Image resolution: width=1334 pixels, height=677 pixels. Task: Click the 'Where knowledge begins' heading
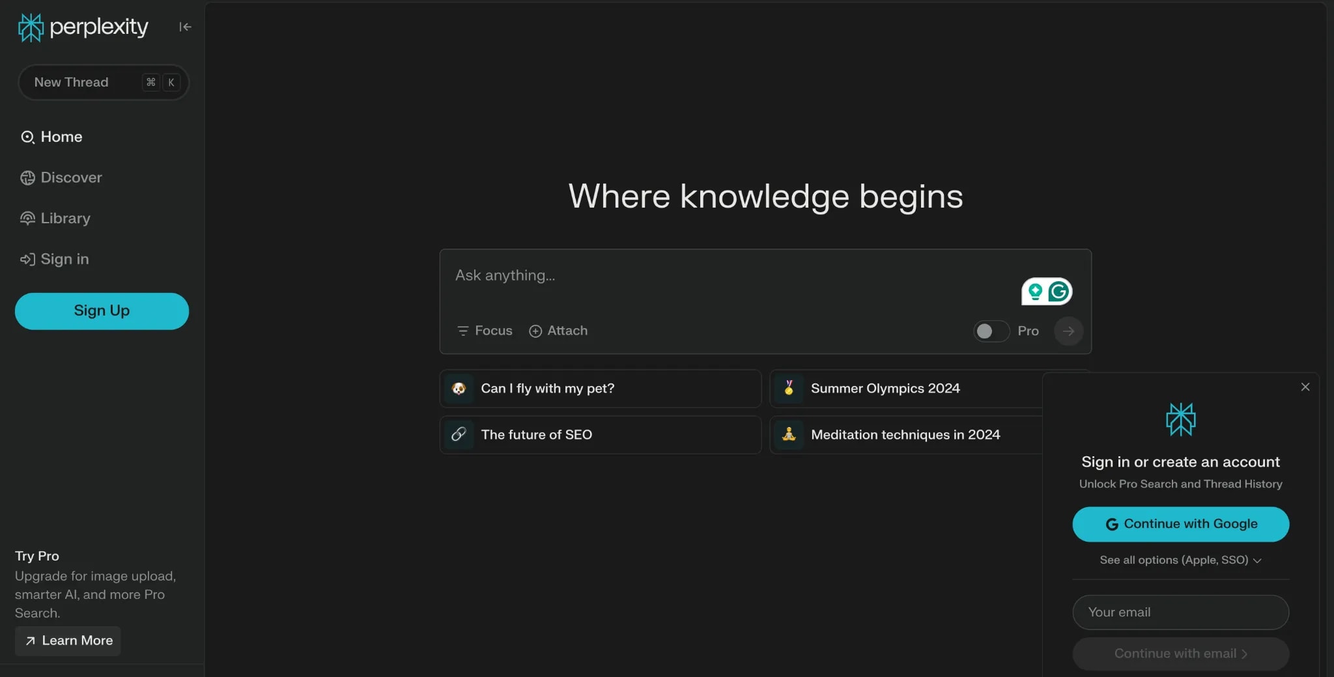[x=765, y=196]
